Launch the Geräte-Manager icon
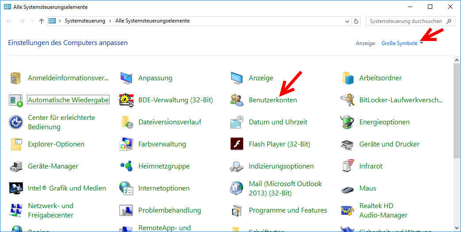Image resolution: width=461 pixels, height=232 pixels. (16, 166)
